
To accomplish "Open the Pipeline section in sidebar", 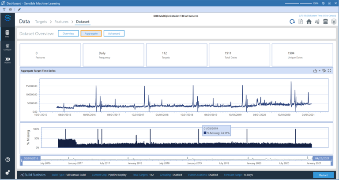I will coord(8,60).
